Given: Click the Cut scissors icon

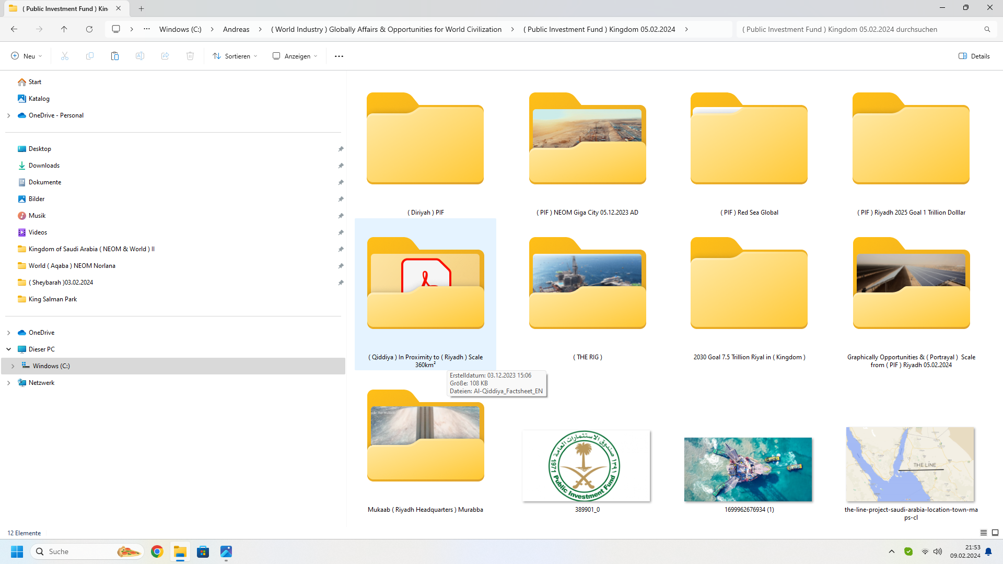Looking at the screenshot, I should click(65, 56).
